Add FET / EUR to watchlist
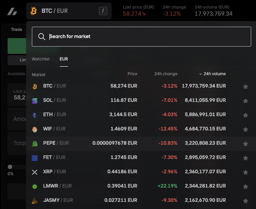256x209 pixels. coord(246,158)
